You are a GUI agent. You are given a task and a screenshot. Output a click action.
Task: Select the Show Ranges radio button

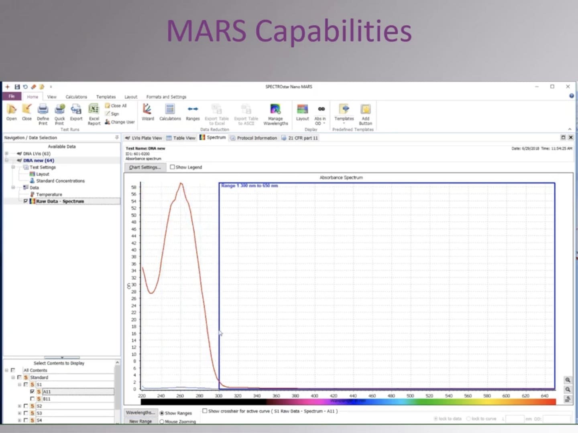coord(162,413)
